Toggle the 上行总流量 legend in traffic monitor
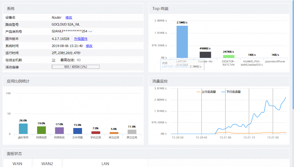294x167 pixels. pos(206,92)
